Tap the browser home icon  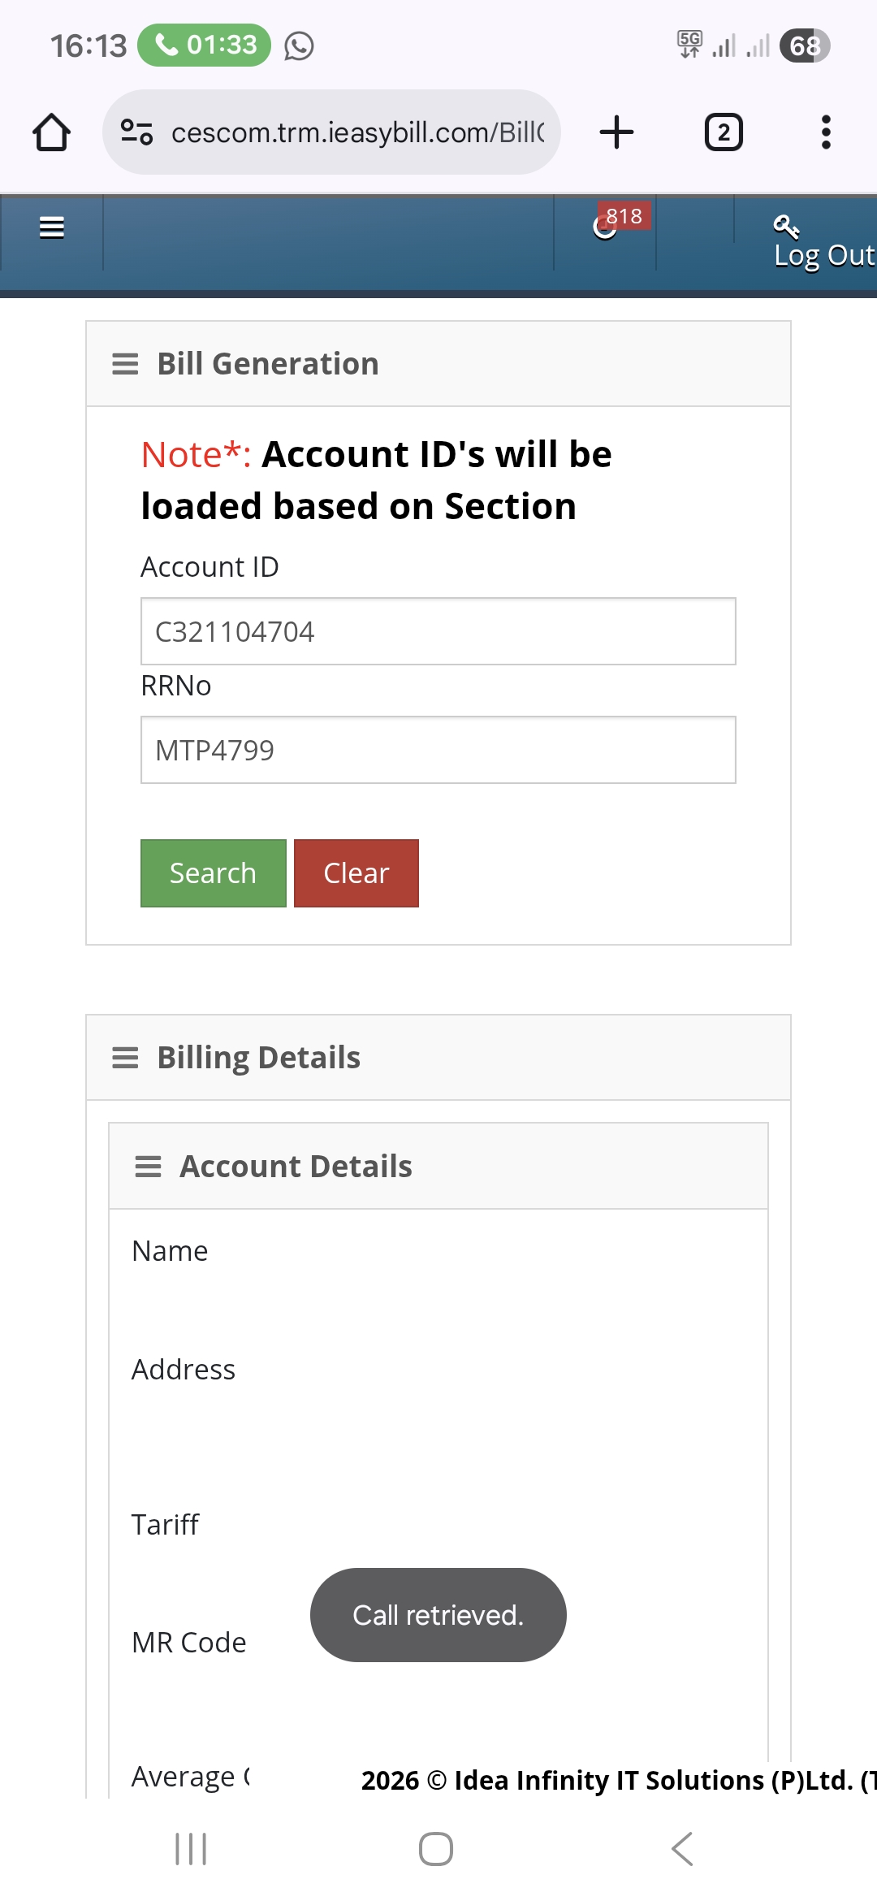coord(51,132)
